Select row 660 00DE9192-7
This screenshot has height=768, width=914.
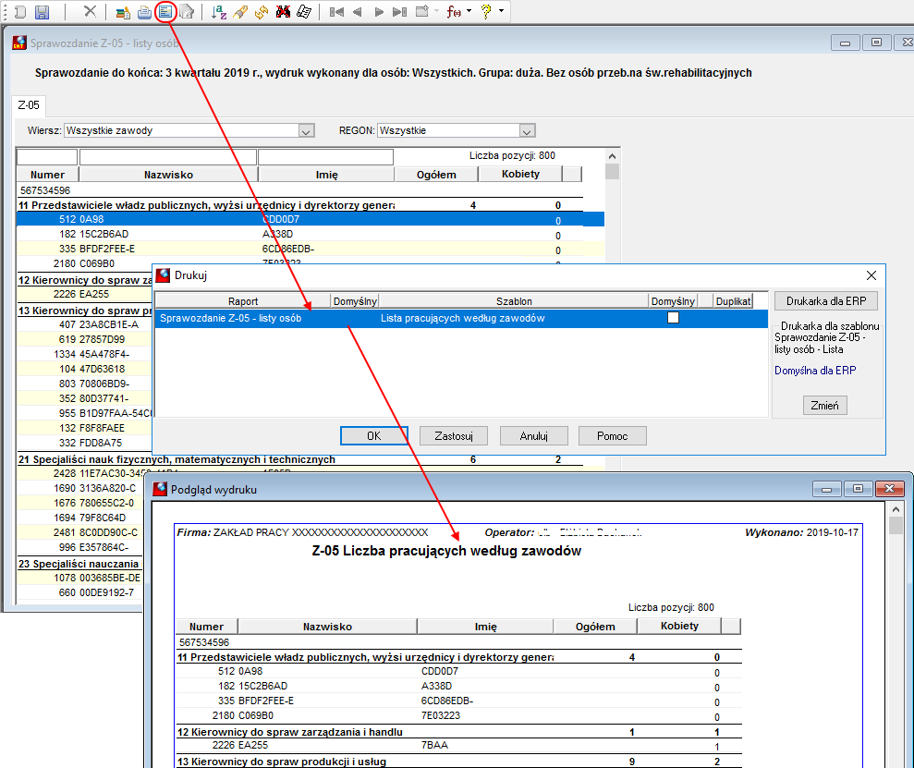point(80,592)
